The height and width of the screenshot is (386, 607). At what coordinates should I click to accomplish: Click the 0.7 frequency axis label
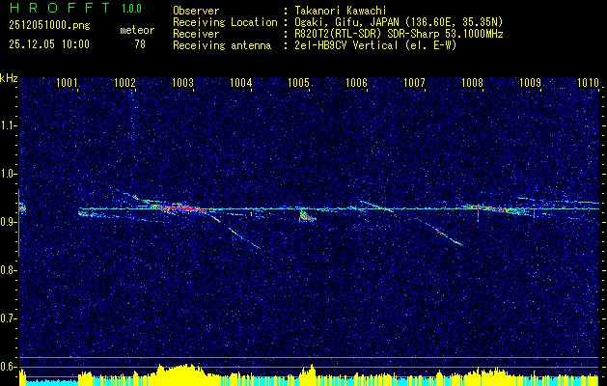tap(8, 318)
